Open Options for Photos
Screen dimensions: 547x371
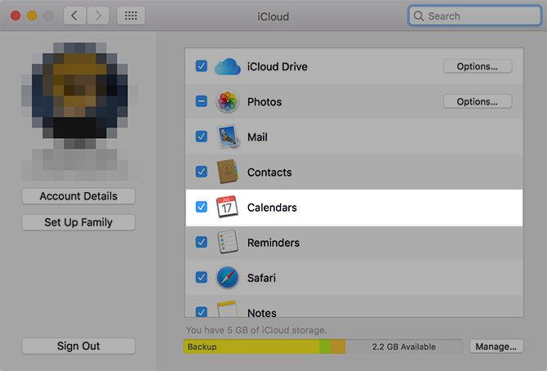[478, 101]
